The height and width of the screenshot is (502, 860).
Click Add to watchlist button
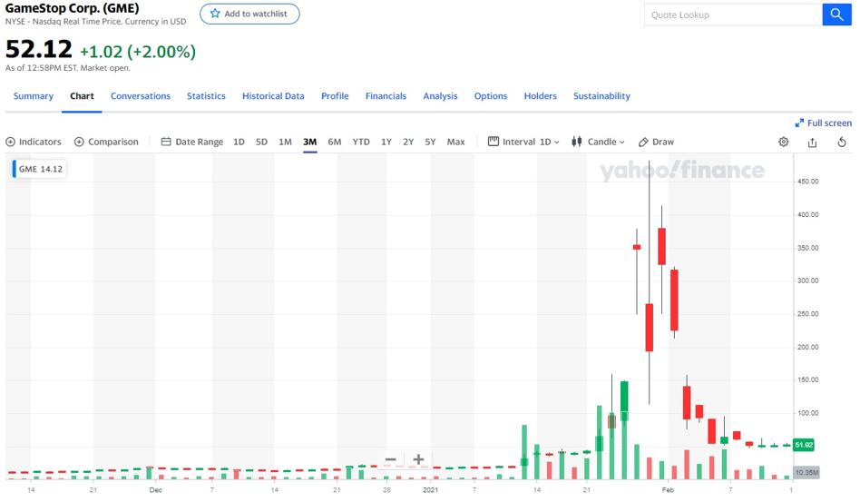point(249,14)
